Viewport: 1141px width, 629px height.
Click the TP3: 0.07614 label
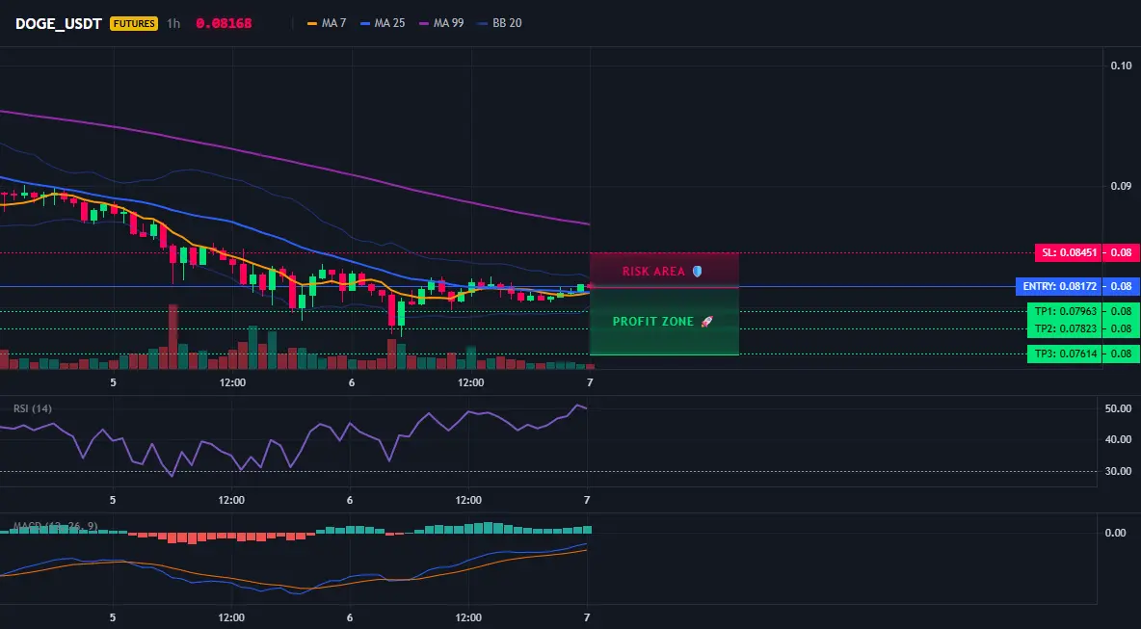pyautogui.click(x=1065, y=354)
